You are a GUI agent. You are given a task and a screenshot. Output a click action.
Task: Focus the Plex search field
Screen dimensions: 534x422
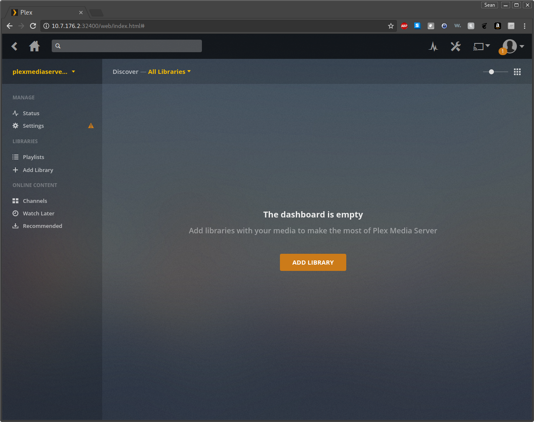click(127, 46)
